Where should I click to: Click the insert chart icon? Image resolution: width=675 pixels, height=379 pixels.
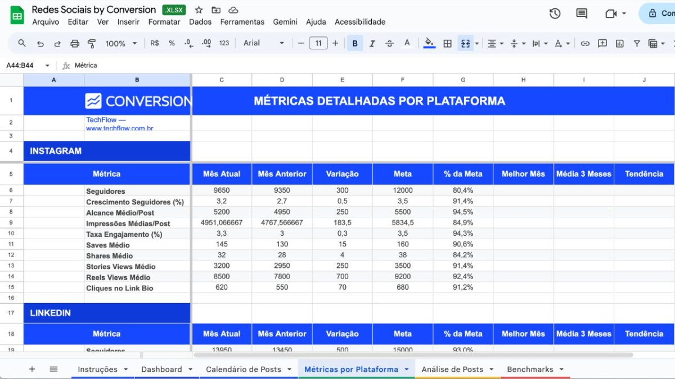pos(620,43)
